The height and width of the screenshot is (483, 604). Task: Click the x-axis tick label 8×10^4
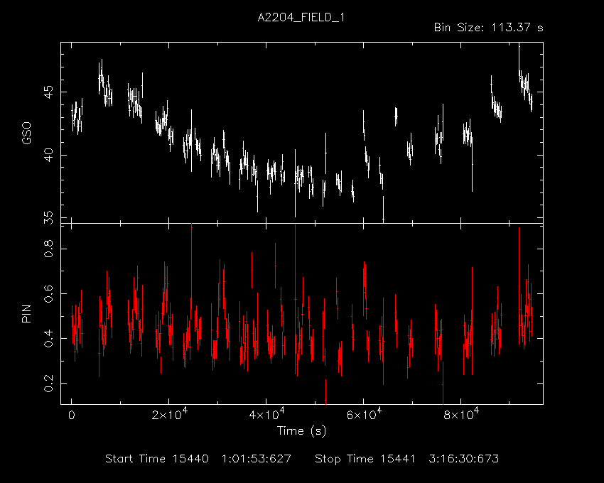click(461, 414)
